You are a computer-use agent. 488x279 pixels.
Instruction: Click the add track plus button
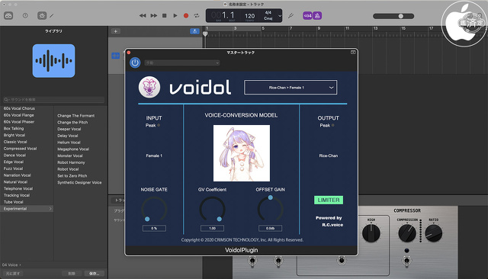pyautogui.click(x=115, y=31)
